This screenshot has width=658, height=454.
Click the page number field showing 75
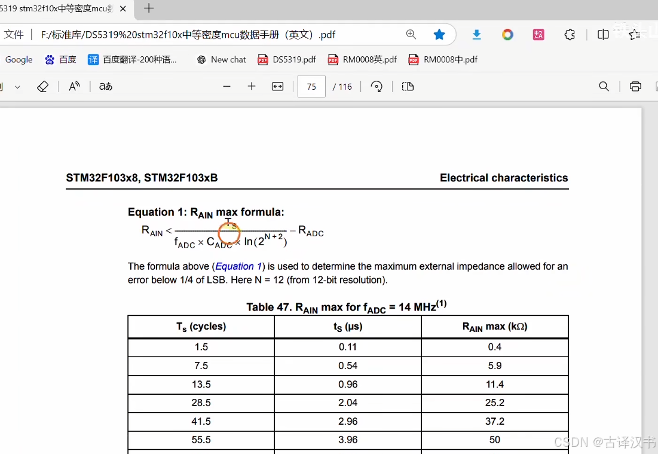[x=311, y=87]
